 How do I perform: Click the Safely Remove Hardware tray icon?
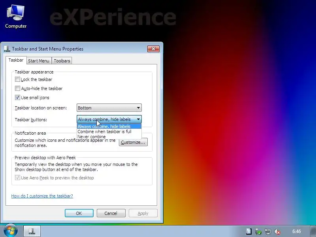click(258, 232)
